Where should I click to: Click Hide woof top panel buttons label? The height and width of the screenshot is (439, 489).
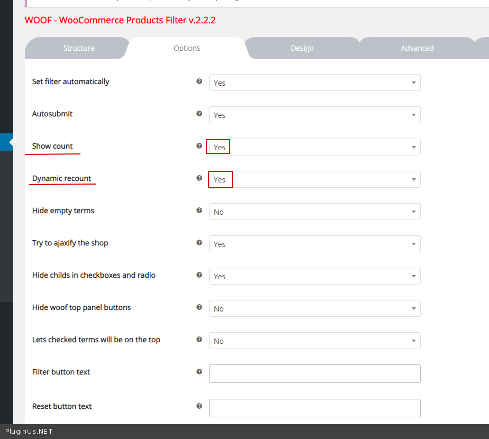point(81,307)
